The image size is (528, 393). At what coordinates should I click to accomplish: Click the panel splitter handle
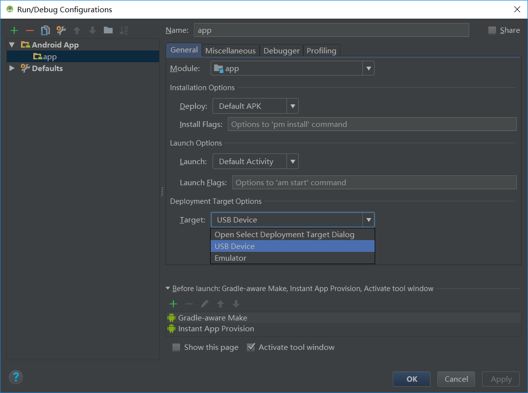(x=162, y=191)
